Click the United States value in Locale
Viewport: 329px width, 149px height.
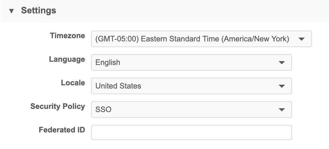click(118, 86)
